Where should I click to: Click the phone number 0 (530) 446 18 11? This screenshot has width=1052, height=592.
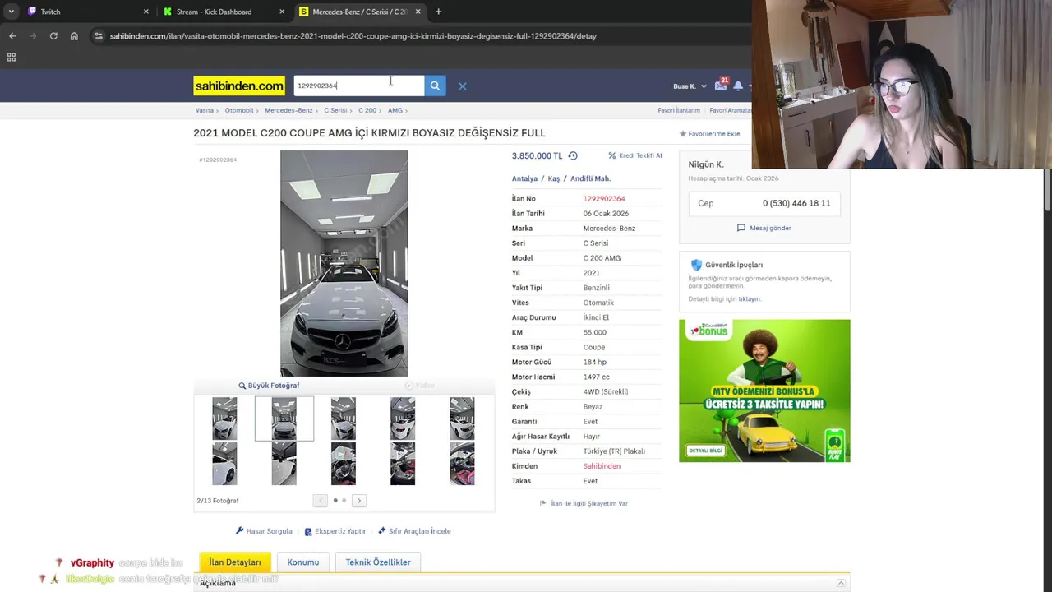(x=796, y=203)
